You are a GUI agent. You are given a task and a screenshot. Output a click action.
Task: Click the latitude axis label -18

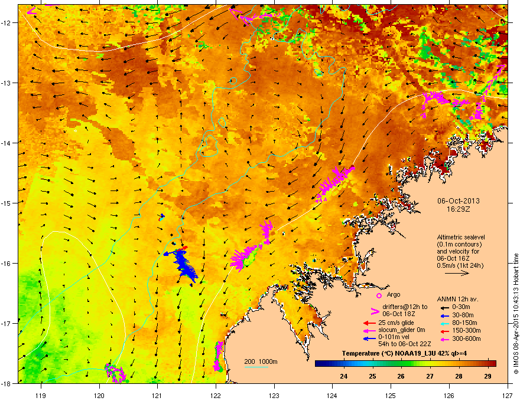(6, 383)
